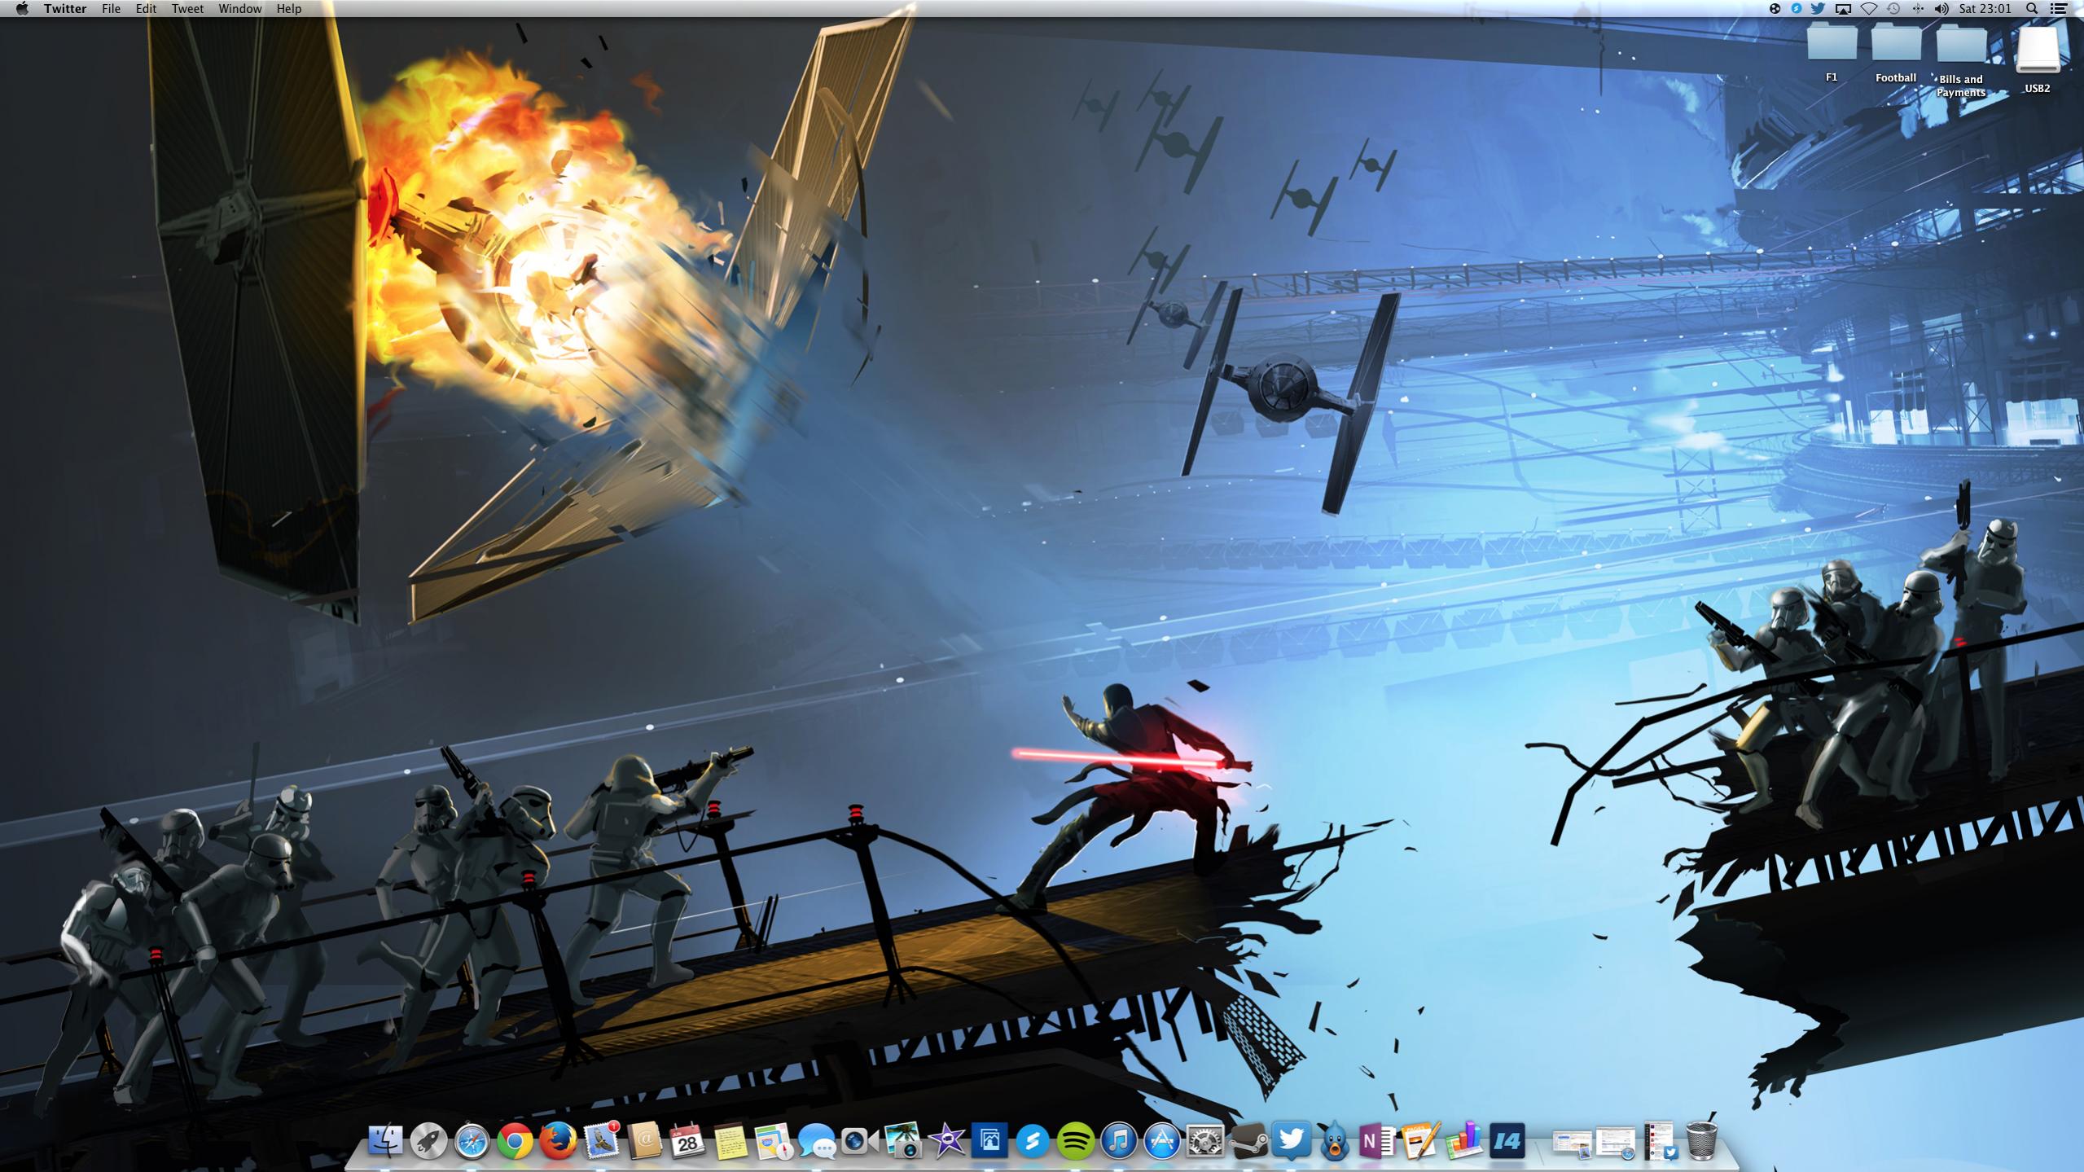Open the I4 app in Dock
The height and width of the screenshot is (1172, 2084).
[1507, 1141]
